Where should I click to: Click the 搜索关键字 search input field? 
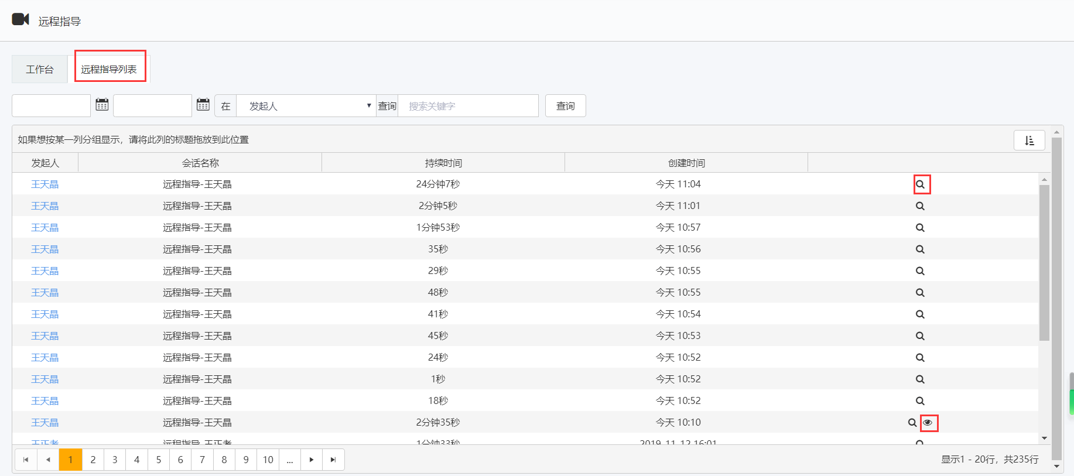click(x=467, y=106)
